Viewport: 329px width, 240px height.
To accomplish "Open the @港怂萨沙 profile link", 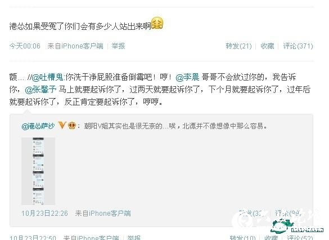I will [38, 126].
